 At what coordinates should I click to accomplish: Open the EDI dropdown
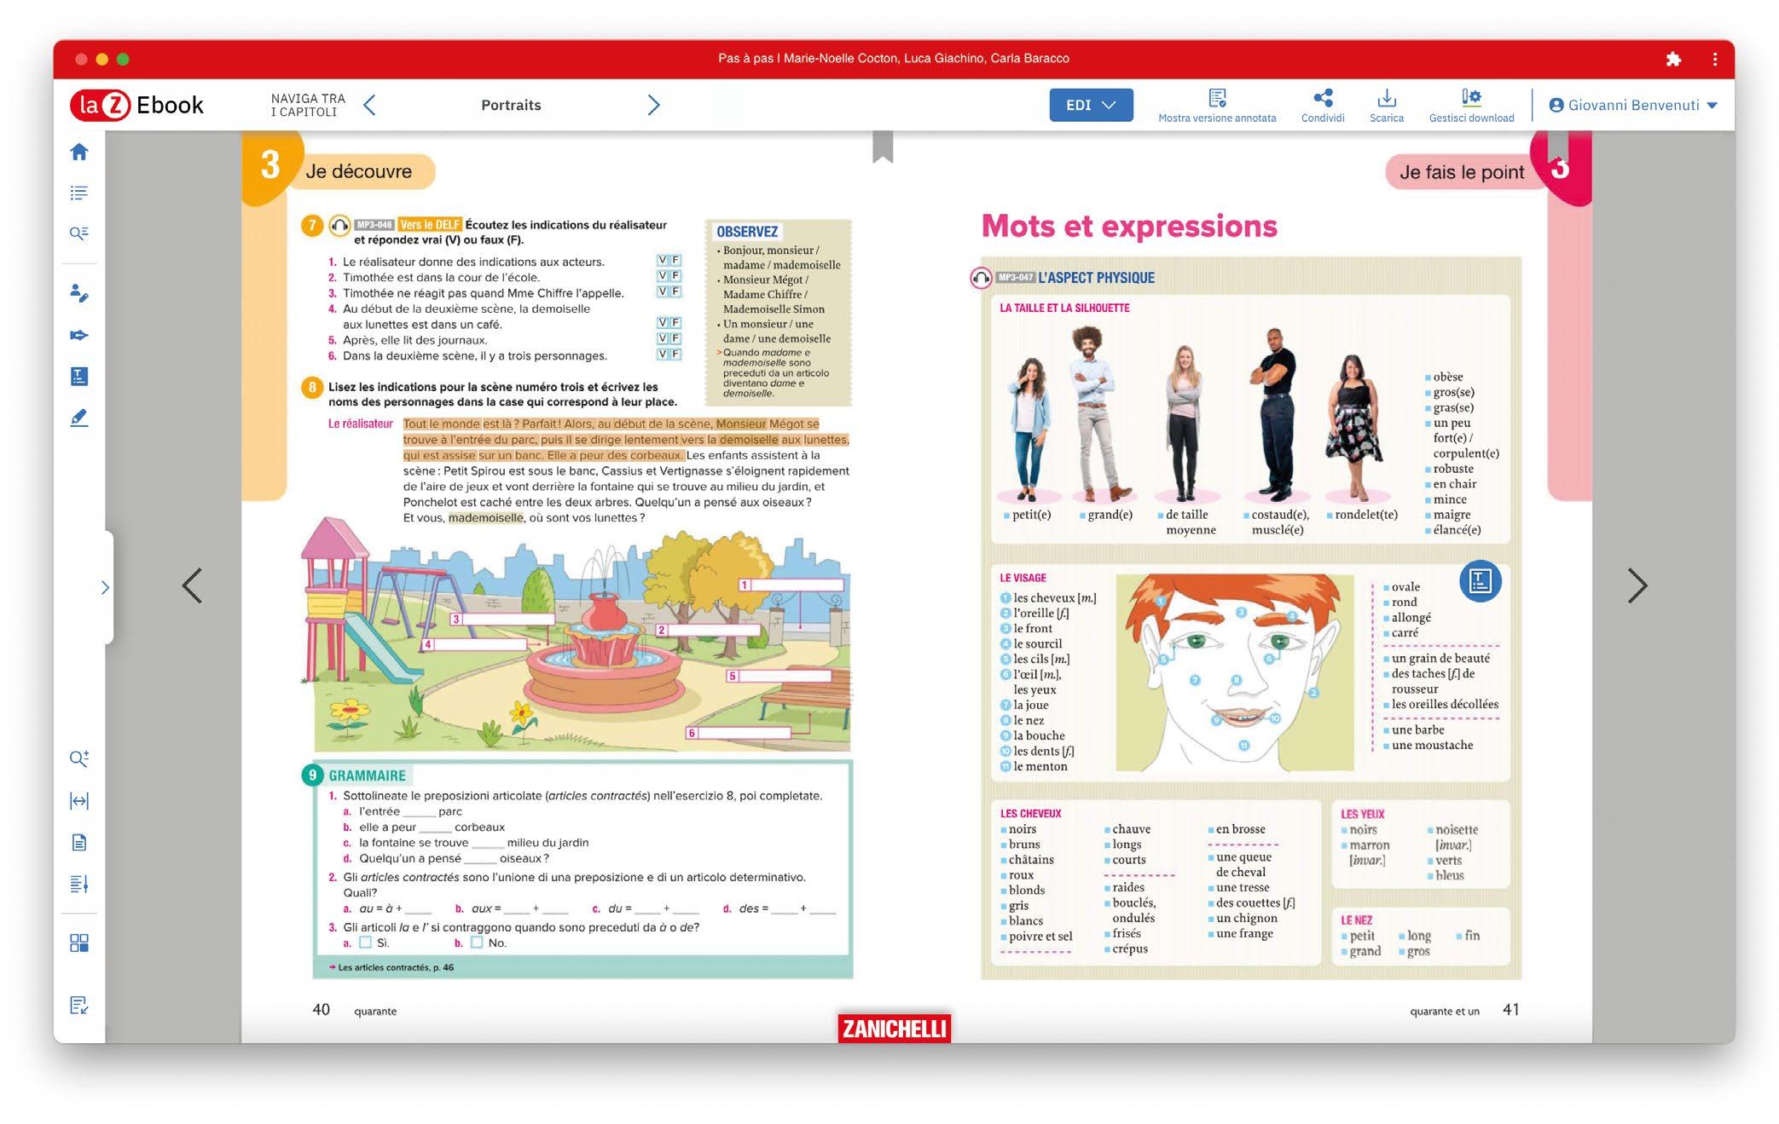[x=1090, y=105]
